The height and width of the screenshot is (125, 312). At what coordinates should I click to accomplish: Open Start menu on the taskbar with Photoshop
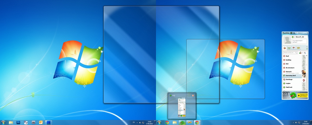tap(3, 122)
